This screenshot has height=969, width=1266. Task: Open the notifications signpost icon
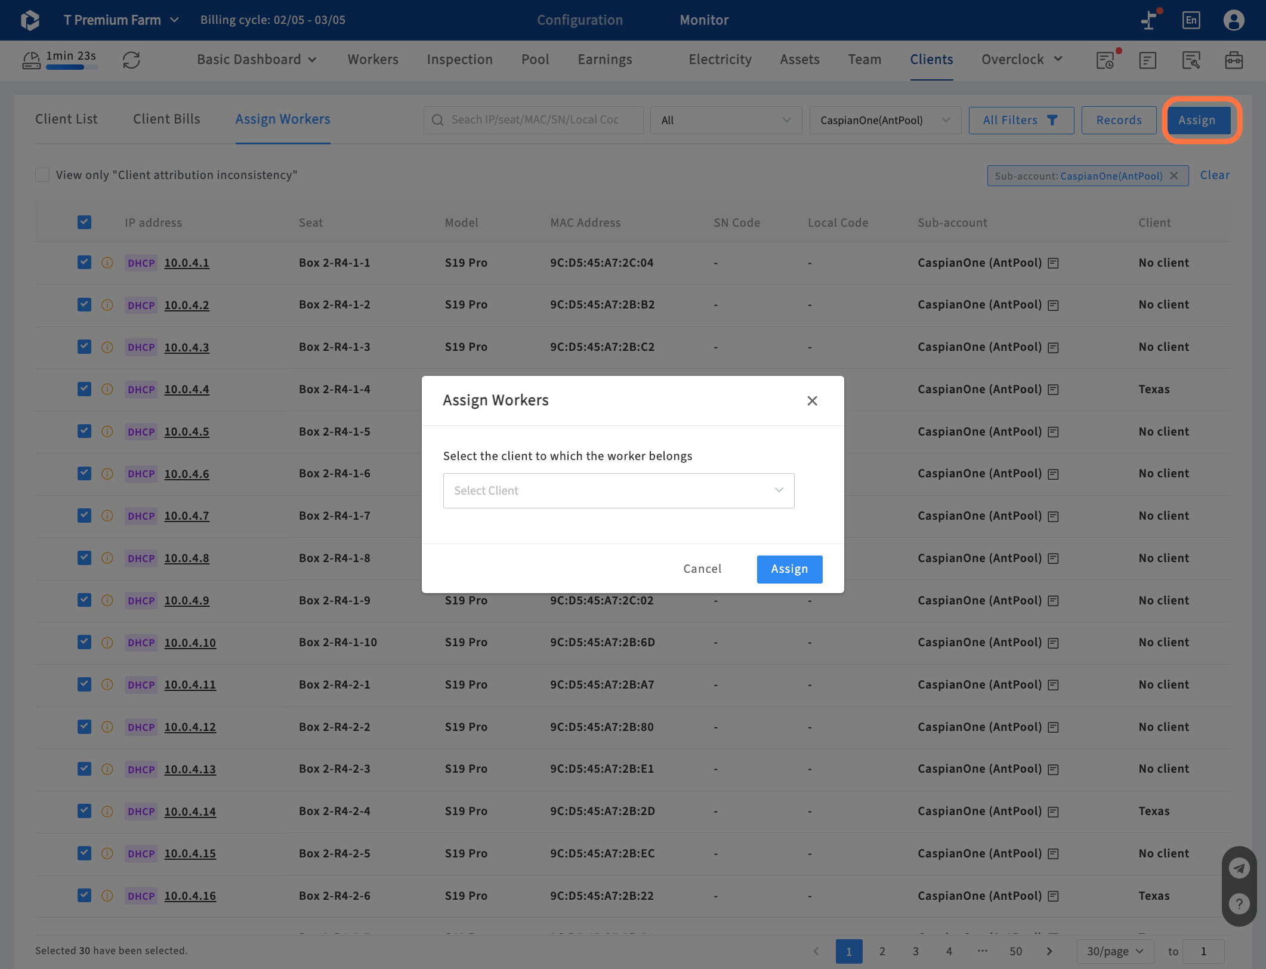tap(1150, 20)
